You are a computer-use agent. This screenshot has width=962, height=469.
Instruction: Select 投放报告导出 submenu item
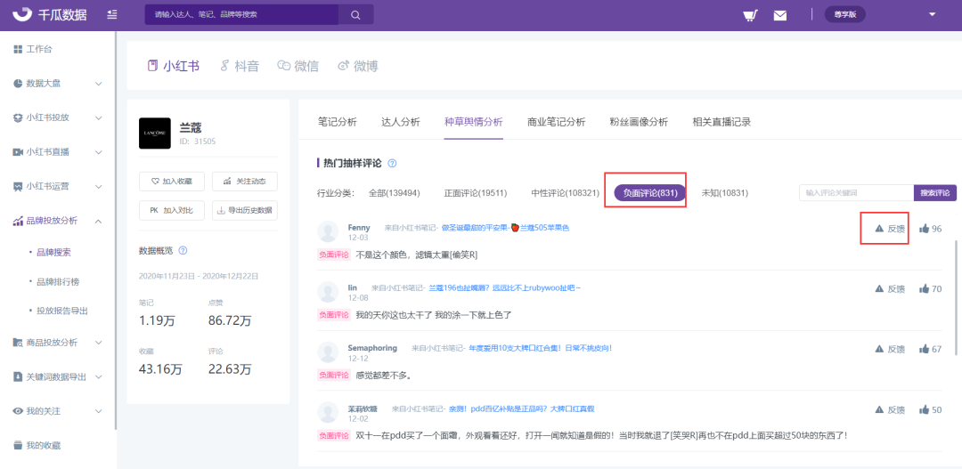pyautogui.click(x=62, y=311)
